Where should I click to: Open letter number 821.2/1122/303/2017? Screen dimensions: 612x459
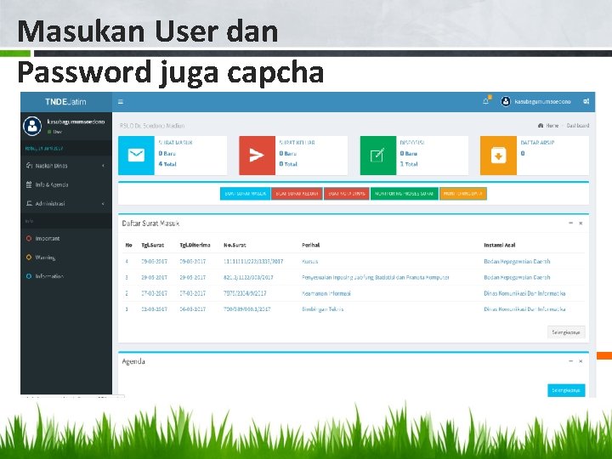(x=248, y=277)
